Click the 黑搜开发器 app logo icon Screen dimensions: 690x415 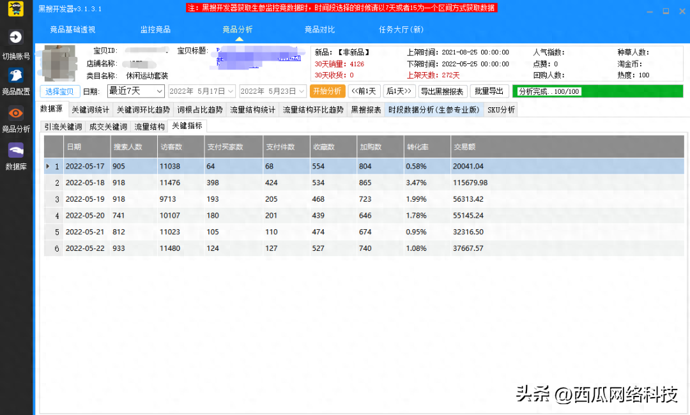point(17,8)
